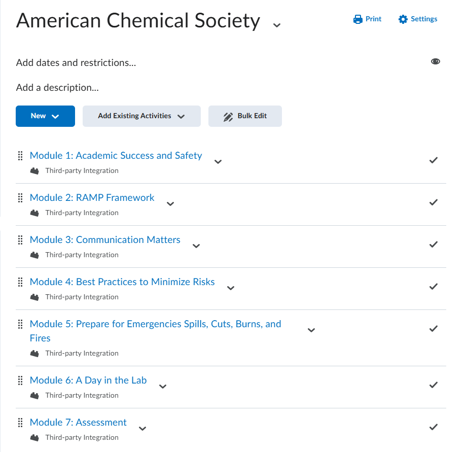Click the drag handle beside Module 1
466x452 pixels.
pyautogui.click(x=21, y=156)
